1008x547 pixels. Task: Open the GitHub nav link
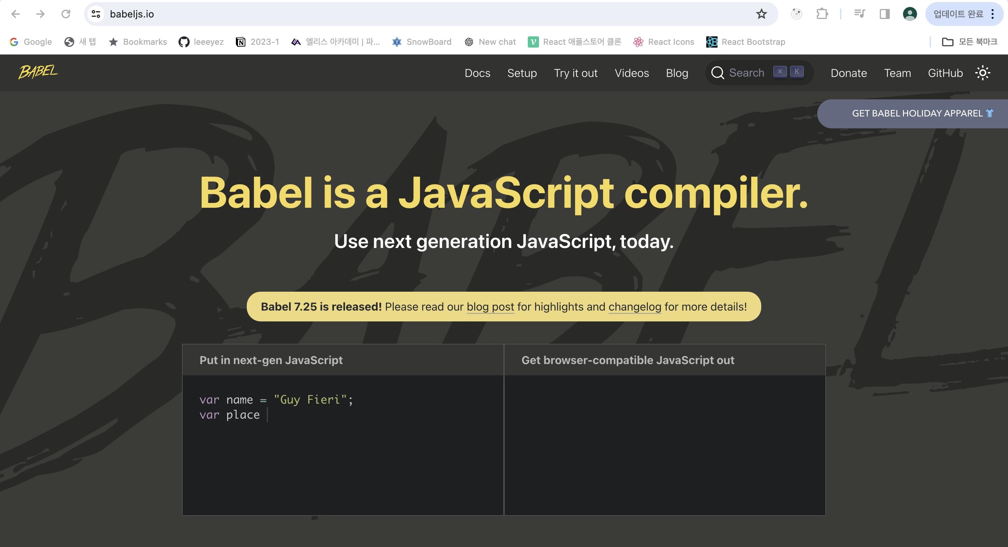(x=945, y=73)
